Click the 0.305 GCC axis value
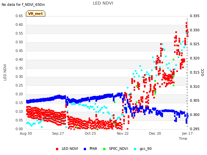 point(195,100)
